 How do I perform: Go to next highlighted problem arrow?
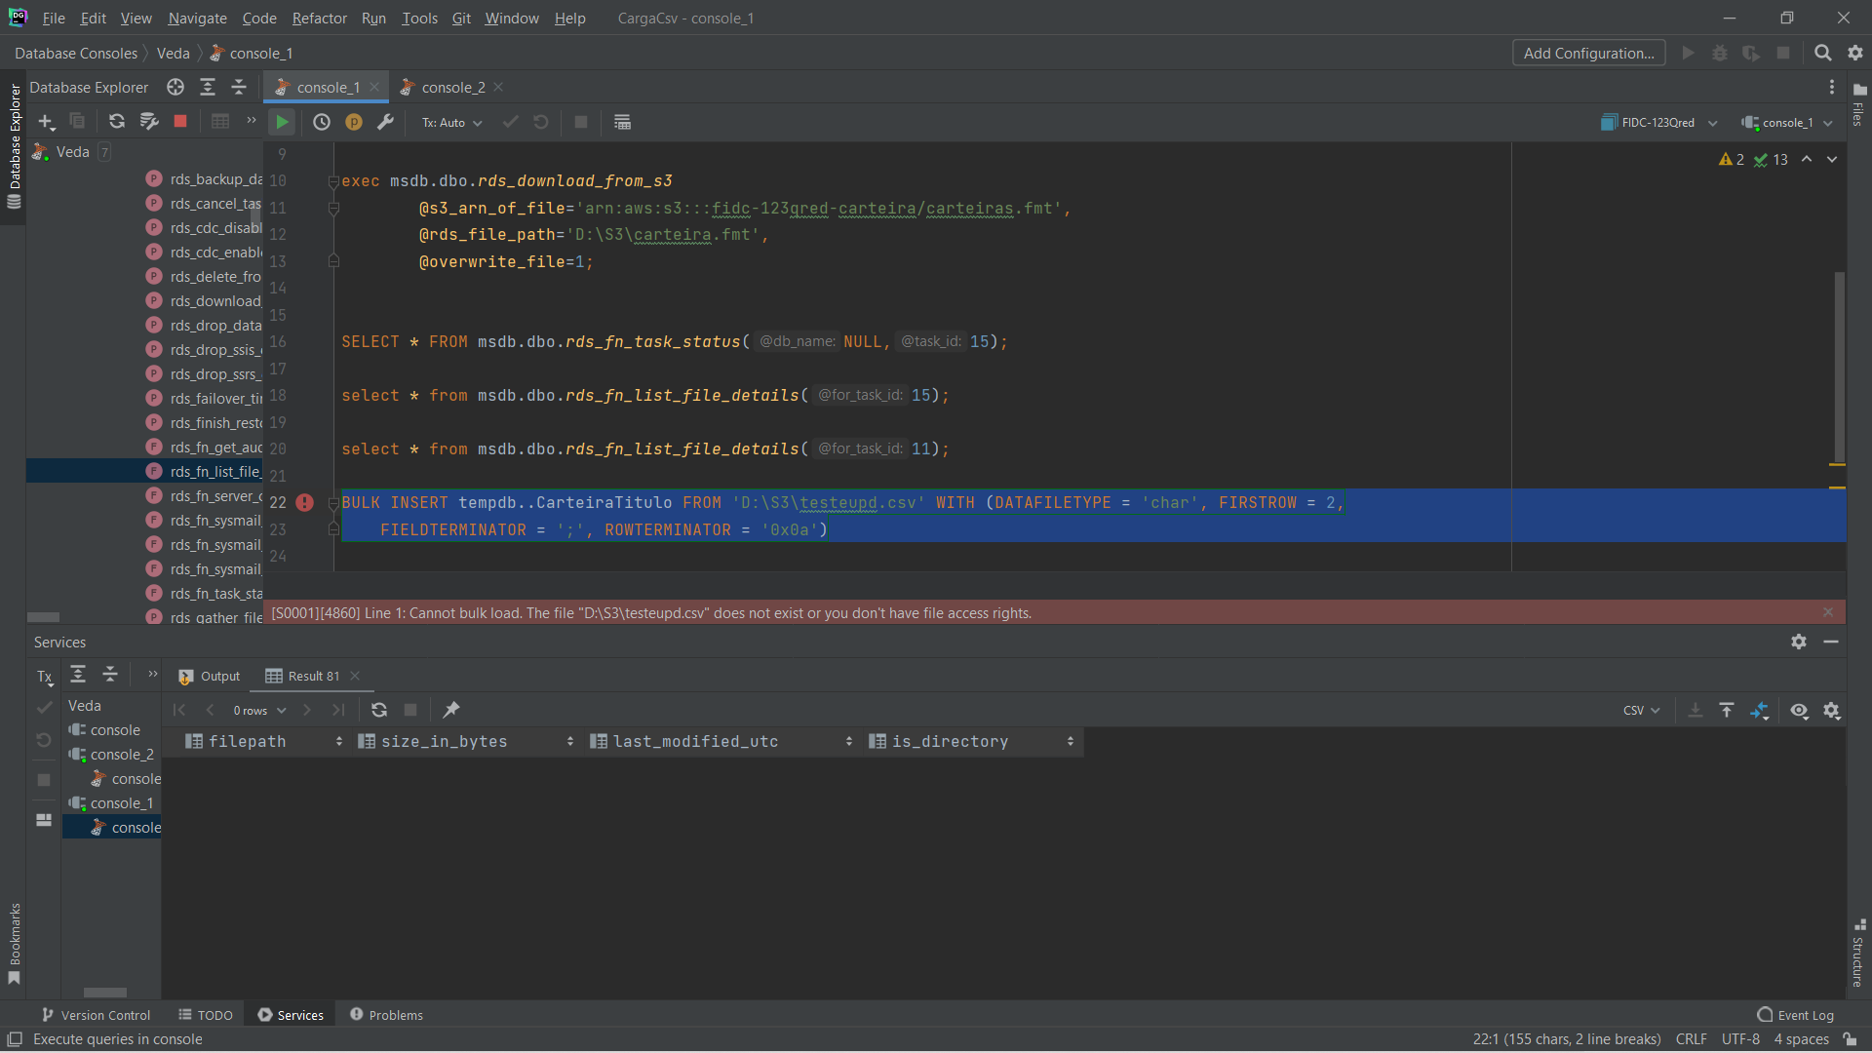1832,159
